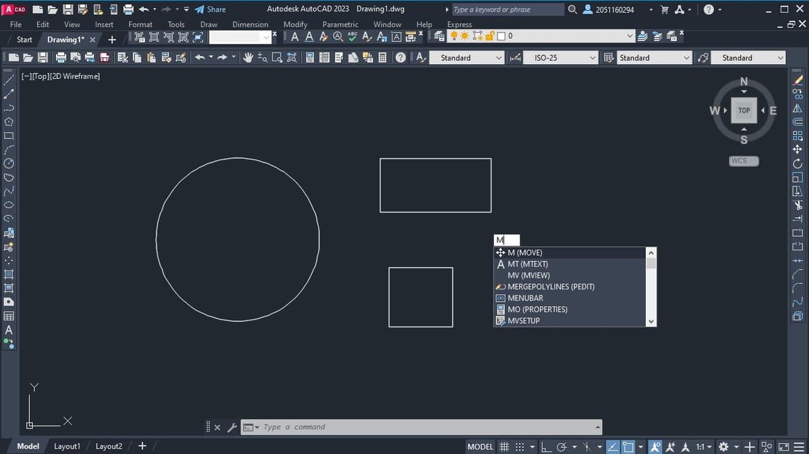The image size is (809, 454).
Task: Open the Modify menu
Action: pyautogui.click(x=295, y=24)
